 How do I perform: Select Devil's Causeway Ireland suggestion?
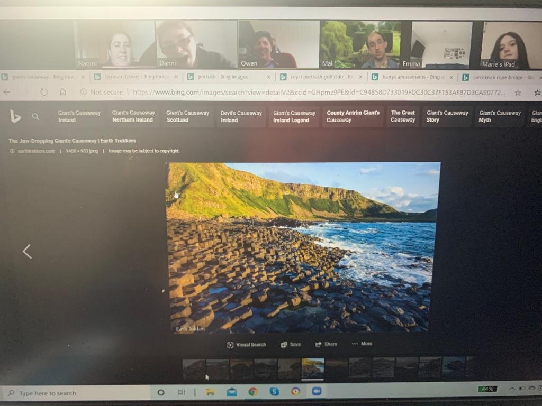tap(241, 117)
